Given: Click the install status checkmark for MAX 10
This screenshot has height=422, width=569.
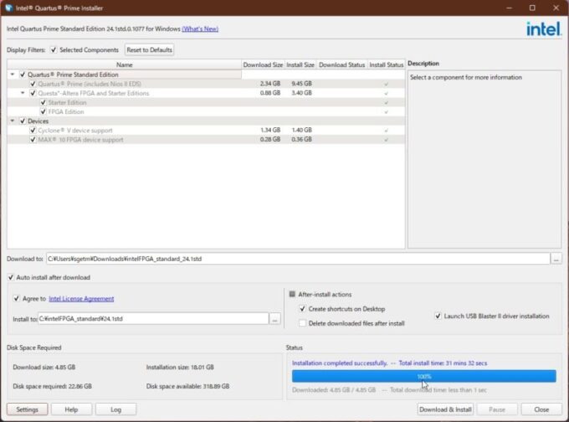Looking at the screenshot, I should coord(386,140).
